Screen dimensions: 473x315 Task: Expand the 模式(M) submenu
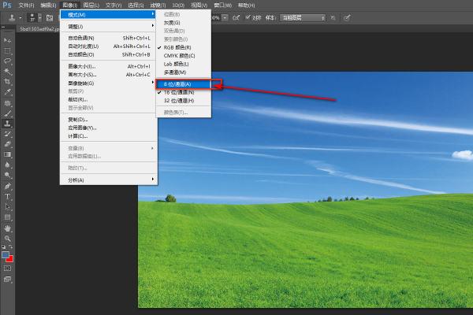(108, 14)
